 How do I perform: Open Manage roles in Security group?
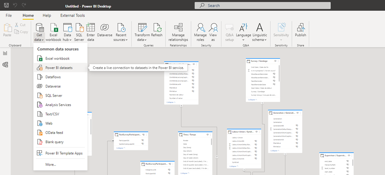[200, 32]
